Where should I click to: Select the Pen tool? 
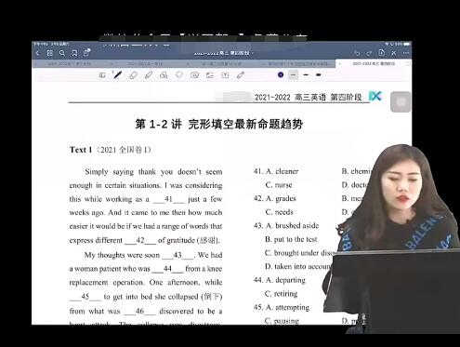click(x=117, y=74)
